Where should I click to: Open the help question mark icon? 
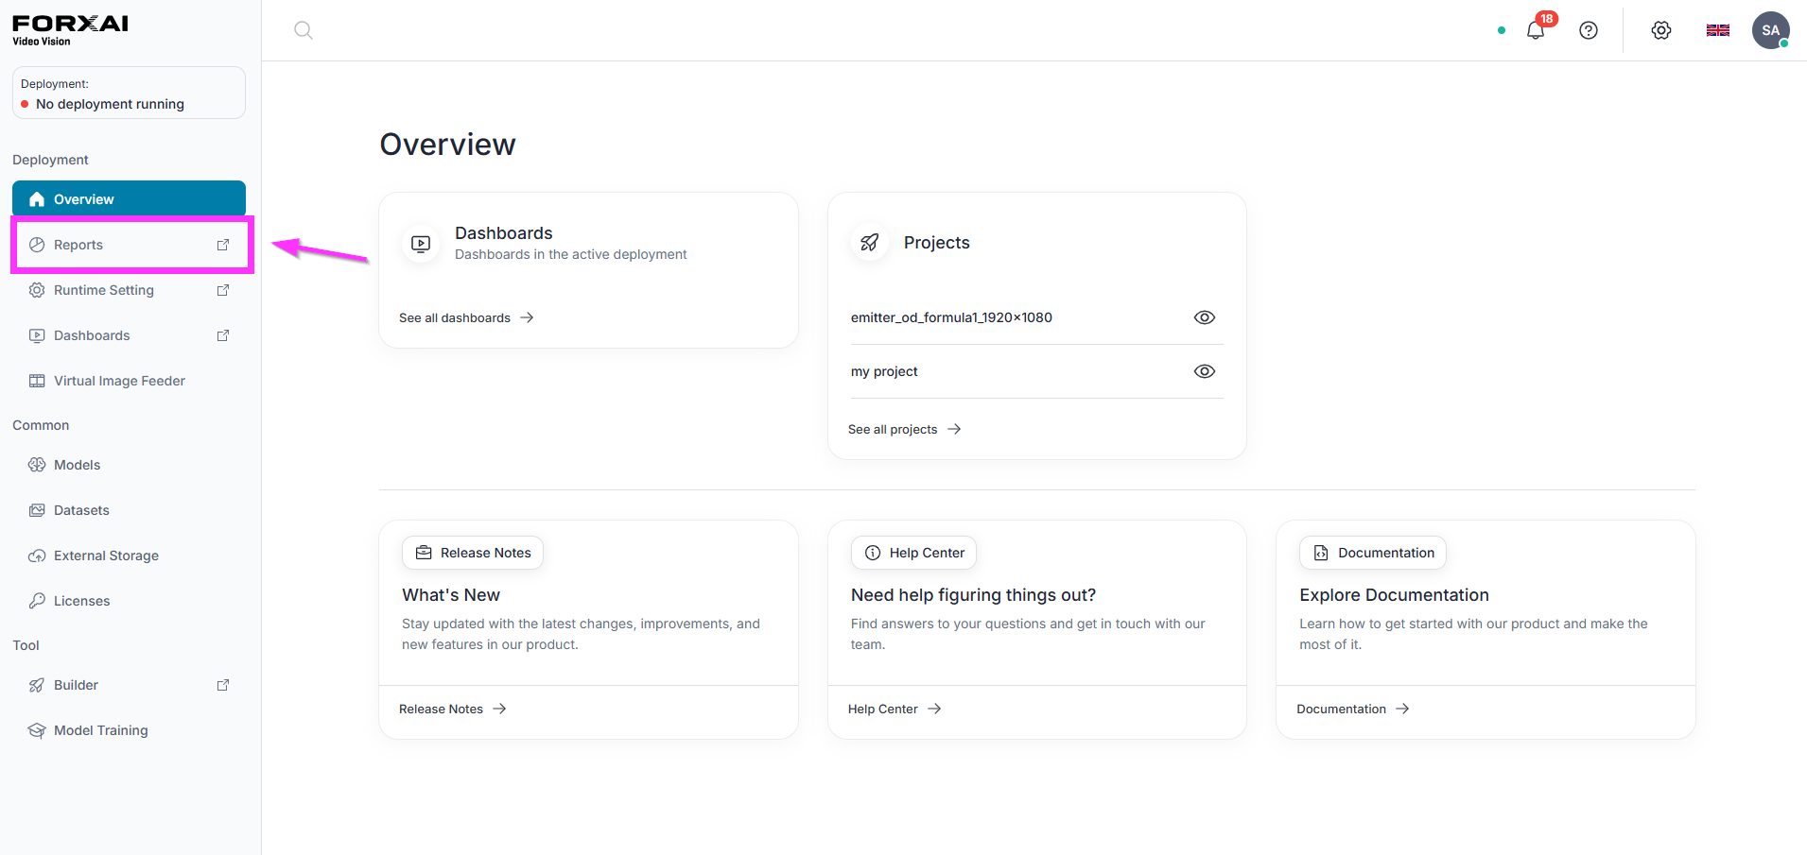pos(1589,30)
